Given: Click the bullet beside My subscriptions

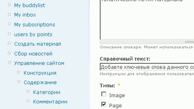Looking at the screenshot, I should (9, 24).
